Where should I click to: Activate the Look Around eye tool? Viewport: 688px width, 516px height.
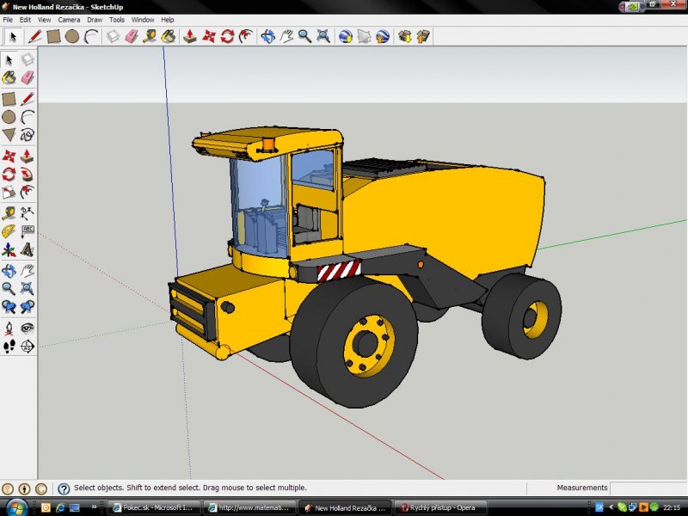tap(28, 328)
